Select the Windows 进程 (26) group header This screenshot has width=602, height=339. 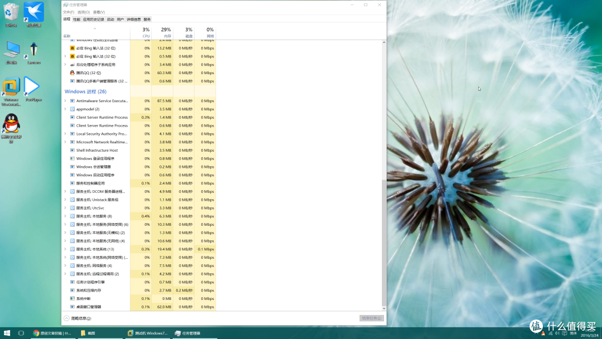pos(86,91)
